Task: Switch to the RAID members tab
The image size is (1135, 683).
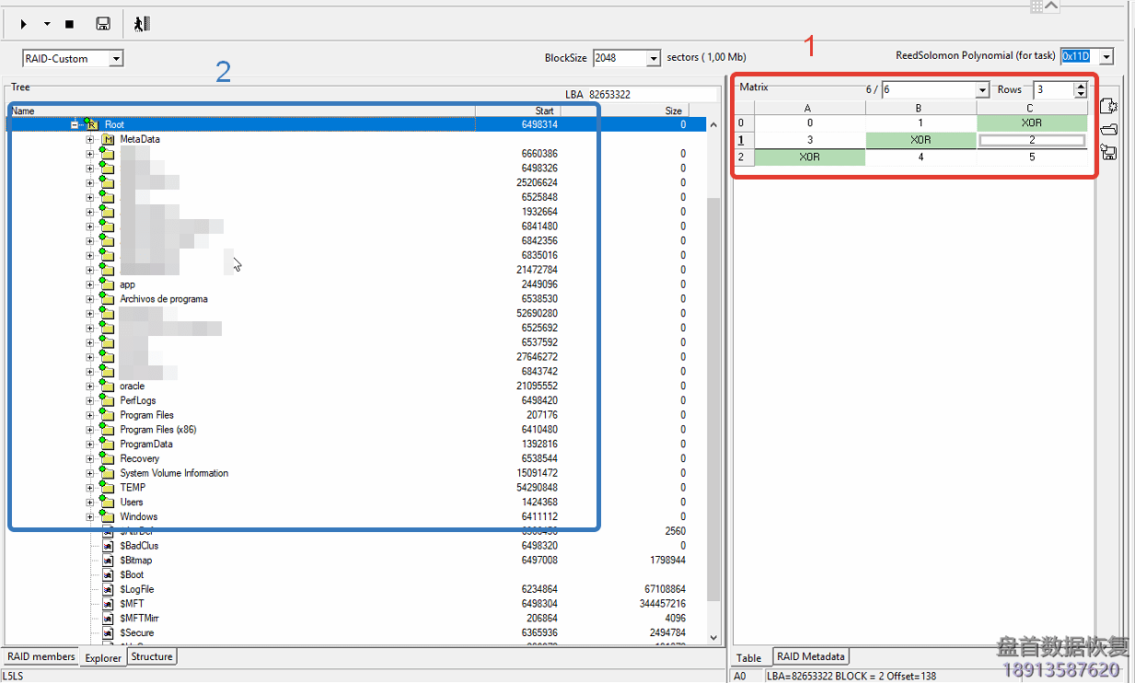Action: coord(41,656)
